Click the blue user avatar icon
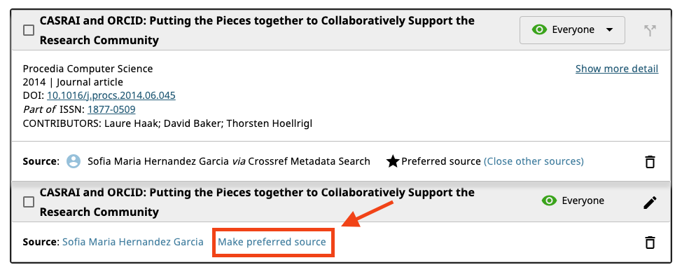682x272 pixels. coord(74,161)
